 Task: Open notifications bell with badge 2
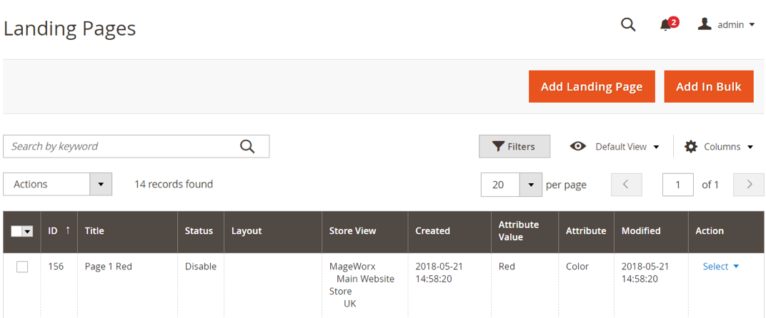[668, 24]
